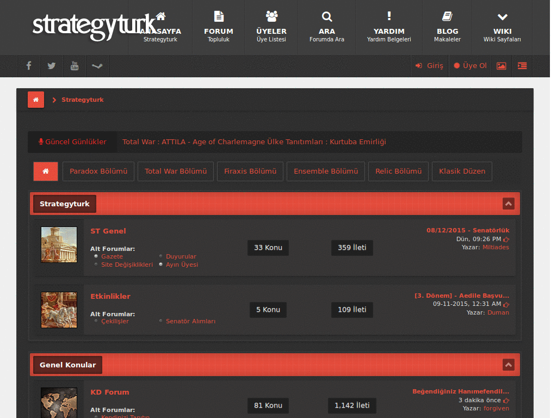Open ARA forum search
Screen dimensions: 557x418
pos(327,27)
